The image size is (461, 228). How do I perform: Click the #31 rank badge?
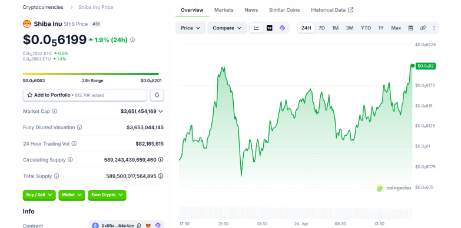[x=96, y=24]
